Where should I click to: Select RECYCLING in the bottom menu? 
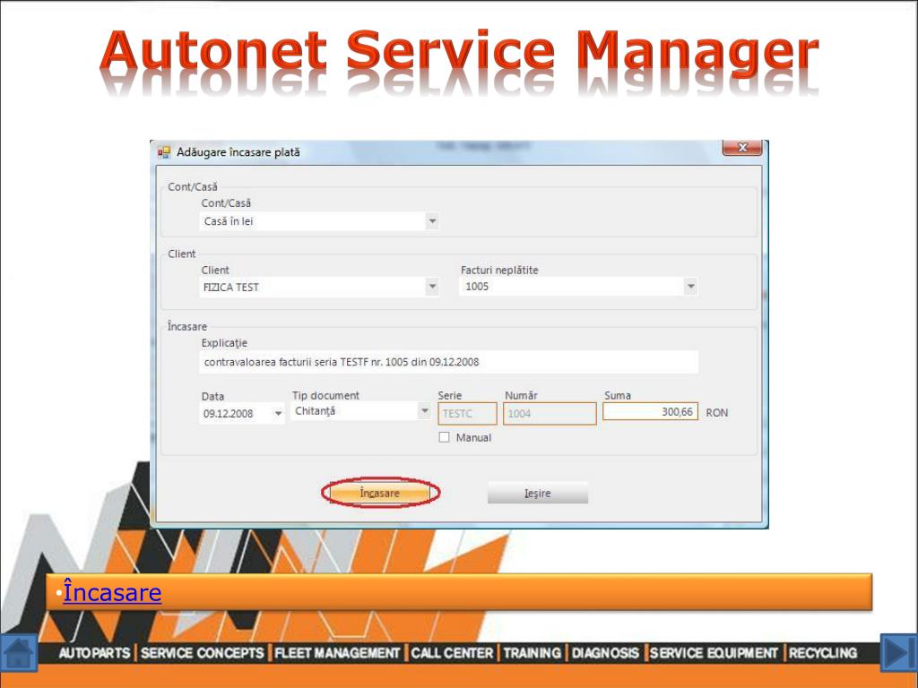pyautogui.click(x=823, y=653)
